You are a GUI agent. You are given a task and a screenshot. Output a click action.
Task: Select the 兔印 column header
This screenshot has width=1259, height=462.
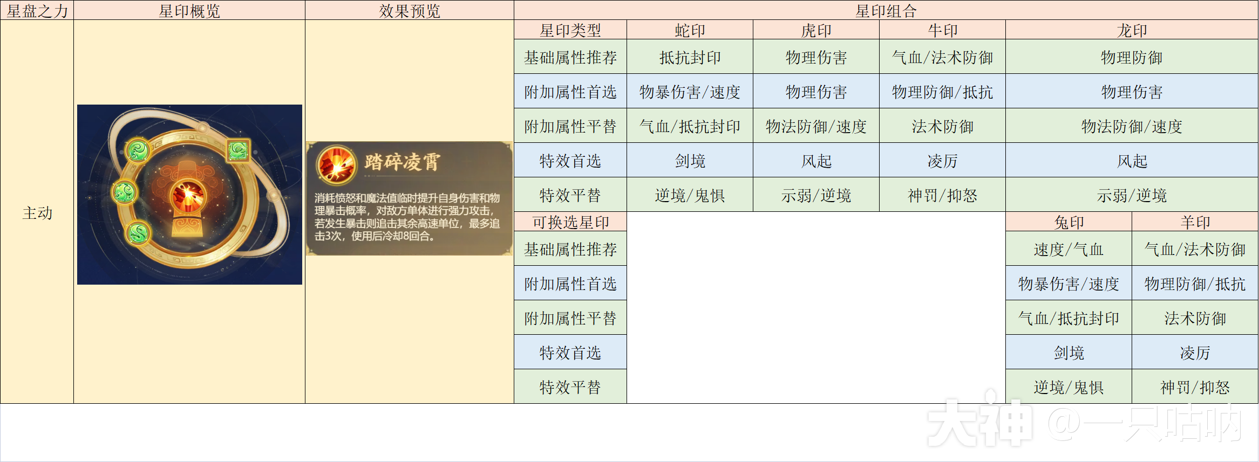[1069, 222]
